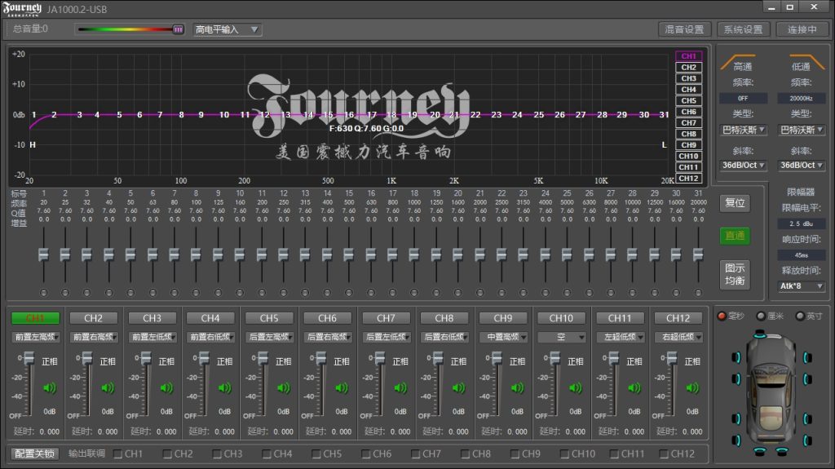Mute the CH5 speaker icon

[x=283, y=387]
